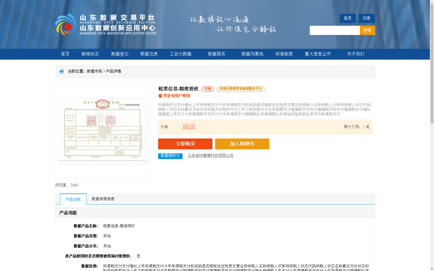Click the 产品详情 breadcrumb text

click(114, 71)
